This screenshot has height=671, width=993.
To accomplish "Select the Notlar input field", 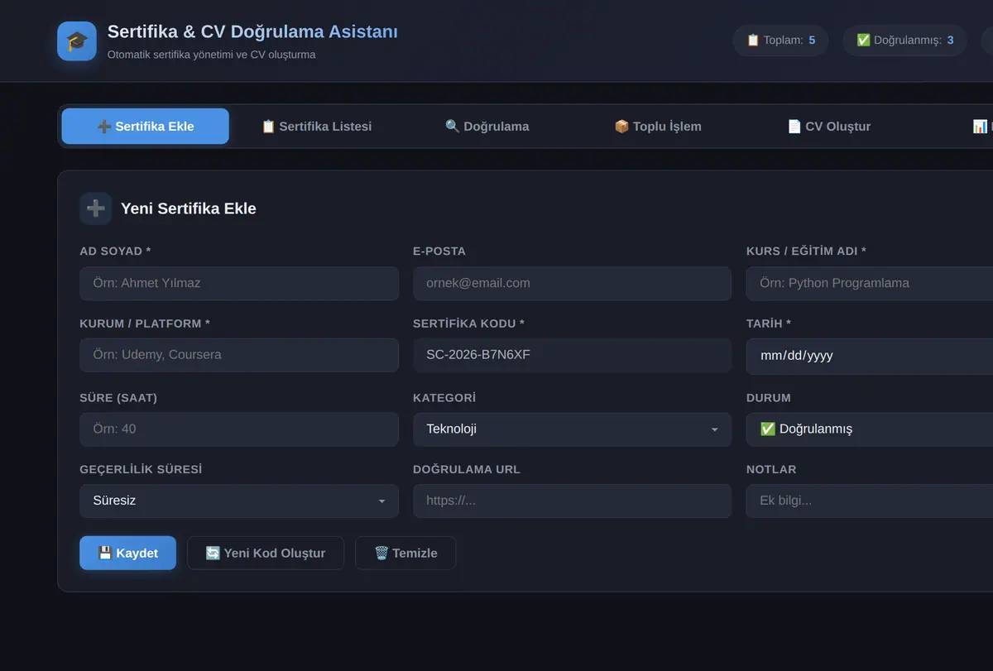I will click(870, 501).
